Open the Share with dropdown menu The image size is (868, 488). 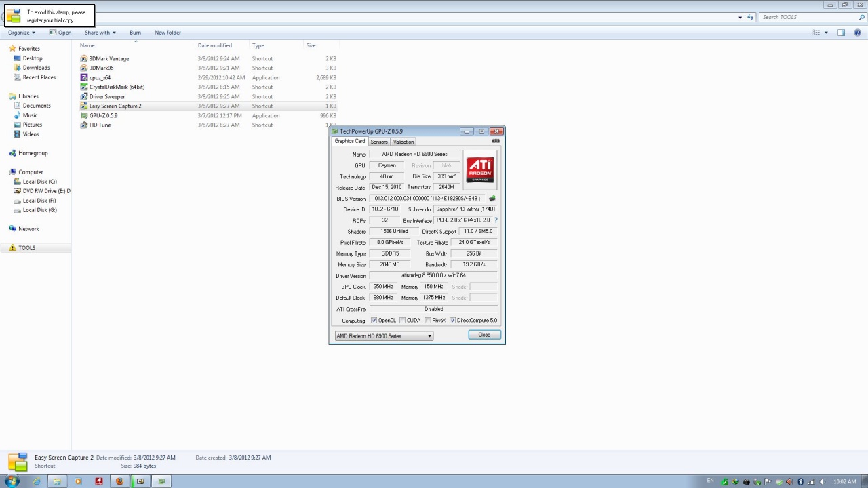pyautogui.click(x=100, y=33)
